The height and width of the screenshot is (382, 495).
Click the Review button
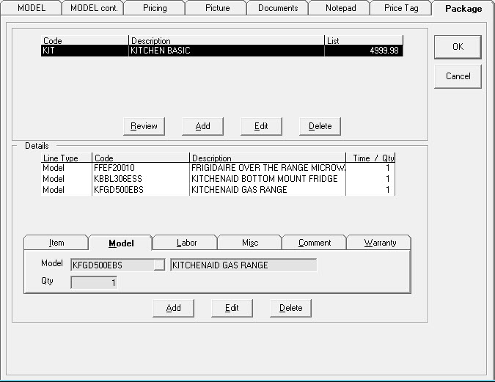tap(144, 126)
